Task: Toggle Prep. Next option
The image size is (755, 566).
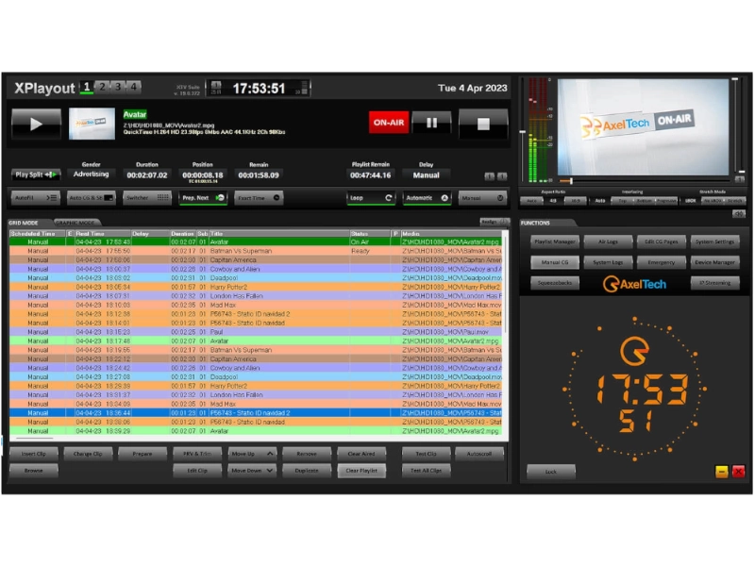Action: point(203,198)
